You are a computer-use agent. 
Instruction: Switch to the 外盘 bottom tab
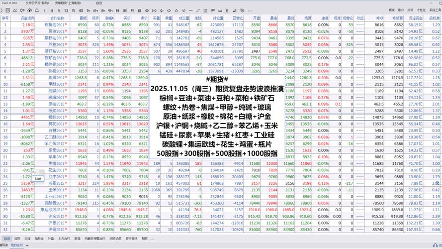(x=51, y=239)
